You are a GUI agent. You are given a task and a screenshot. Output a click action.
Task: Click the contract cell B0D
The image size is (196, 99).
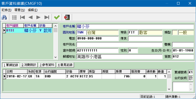point(55,76)
